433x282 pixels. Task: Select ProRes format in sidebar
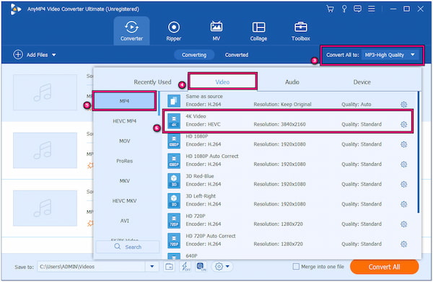(x=125, y=161)
